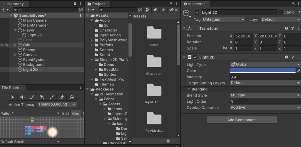Select the Eraser tool in Tile Palette
The height and width of the screenshot is (147, 301).
[x=61, y=97]
